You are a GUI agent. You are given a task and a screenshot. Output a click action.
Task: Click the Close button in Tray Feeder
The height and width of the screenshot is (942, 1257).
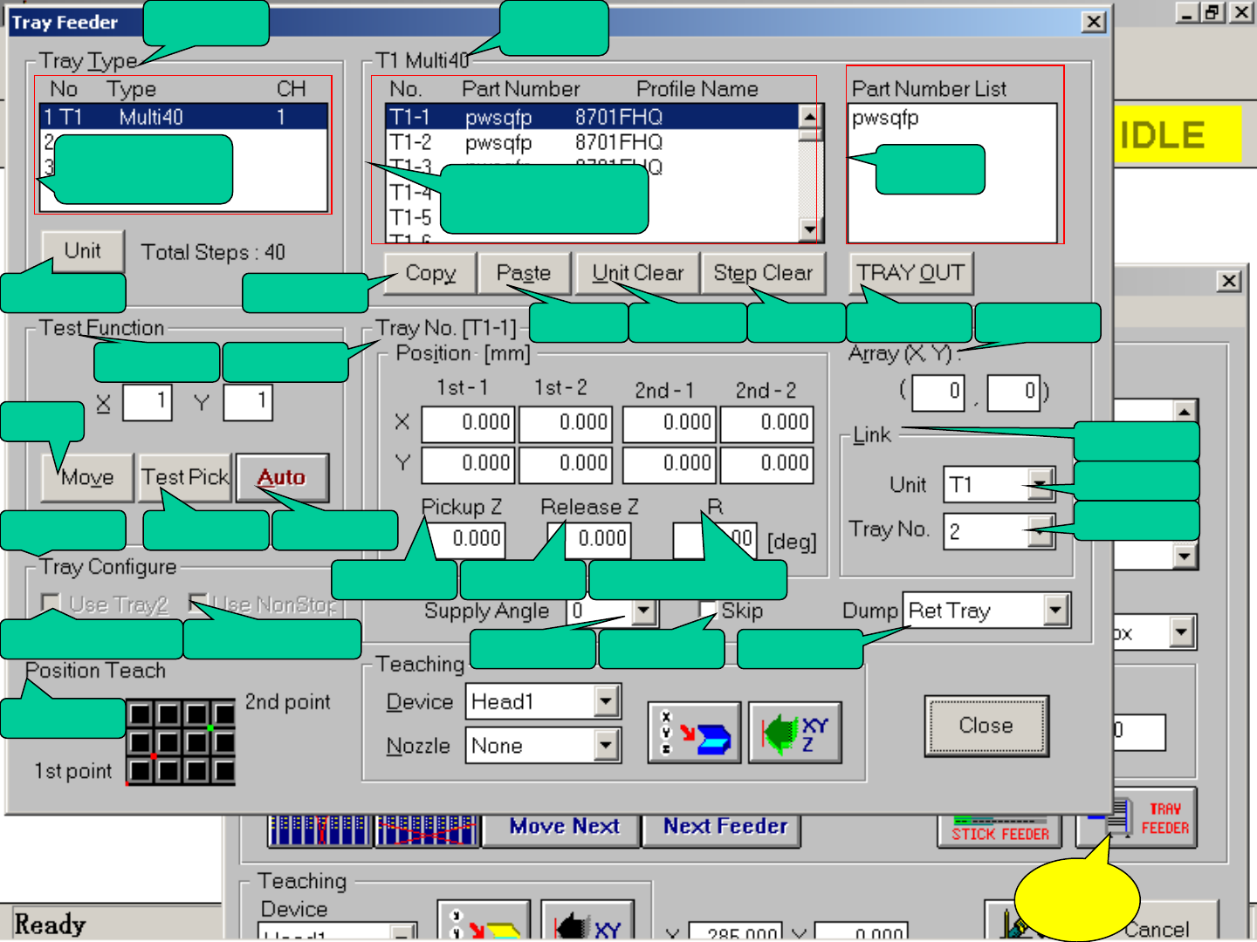(986, 726)
